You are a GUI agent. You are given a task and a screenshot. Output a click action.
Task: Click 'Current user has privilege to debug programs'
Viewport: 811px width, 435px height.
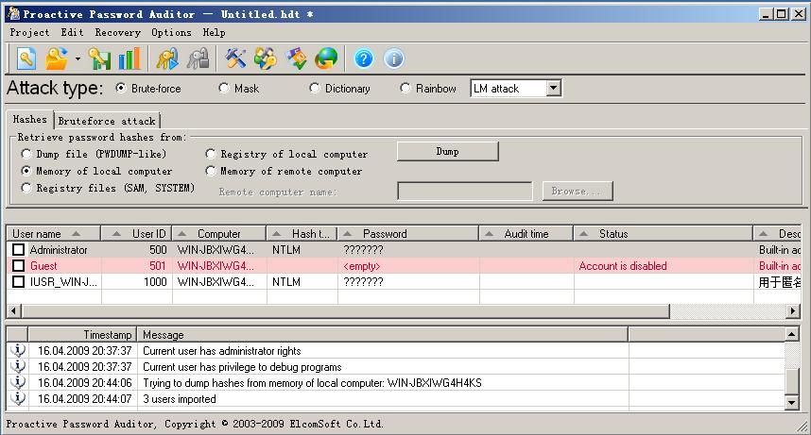pos(242,367)
